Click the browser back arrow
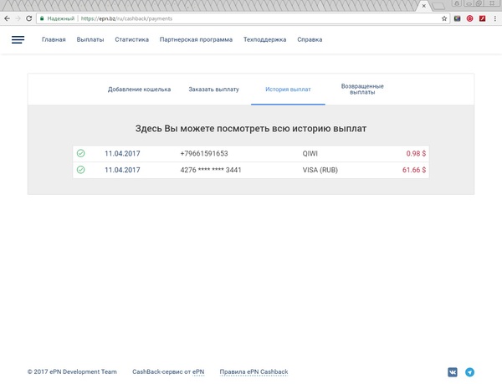The height and width of the screenshot is (384, 502). [7, 18]
